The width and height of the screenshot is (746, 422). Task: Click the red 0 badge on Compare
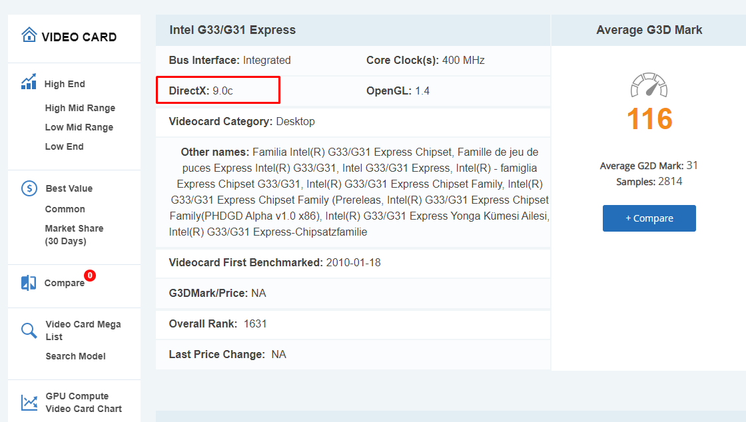[90, 275]
